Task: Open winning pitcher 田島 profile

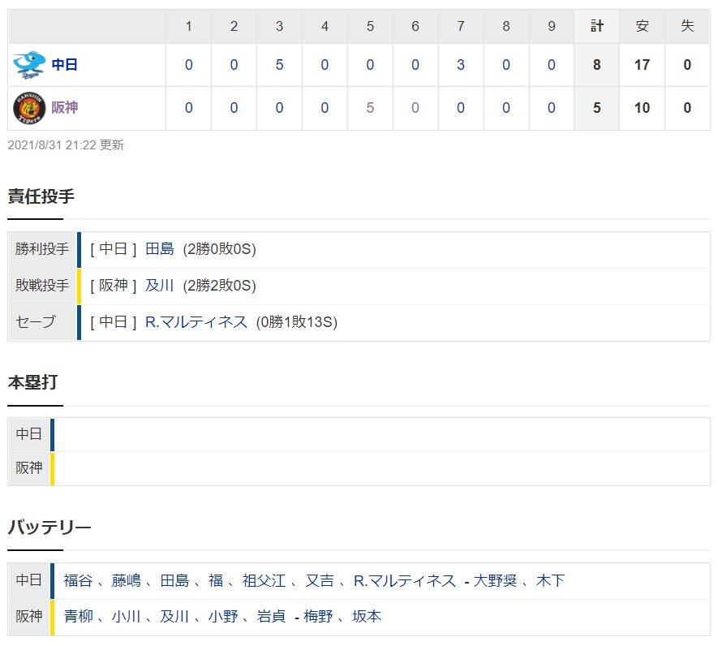Action: (x=160, y=249)
